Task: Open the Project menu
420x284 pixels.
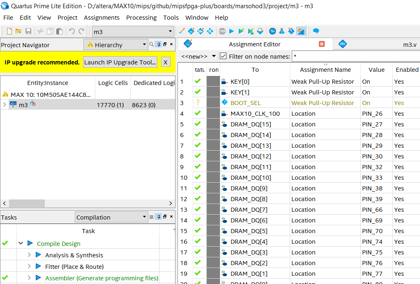Action: [x=67, y=18]
